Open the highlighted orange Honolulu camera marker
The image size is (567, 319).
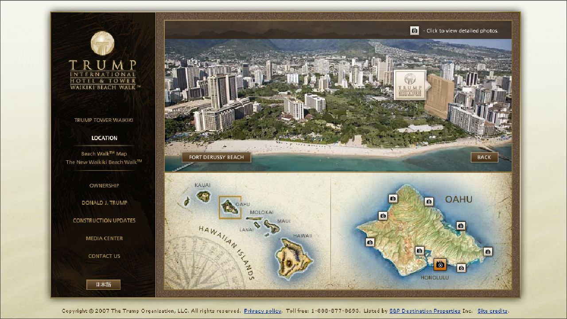(x=440, y=265)
